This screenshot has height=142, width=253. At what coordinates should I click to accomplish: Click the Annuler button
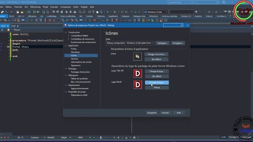[x=165, y=113]
